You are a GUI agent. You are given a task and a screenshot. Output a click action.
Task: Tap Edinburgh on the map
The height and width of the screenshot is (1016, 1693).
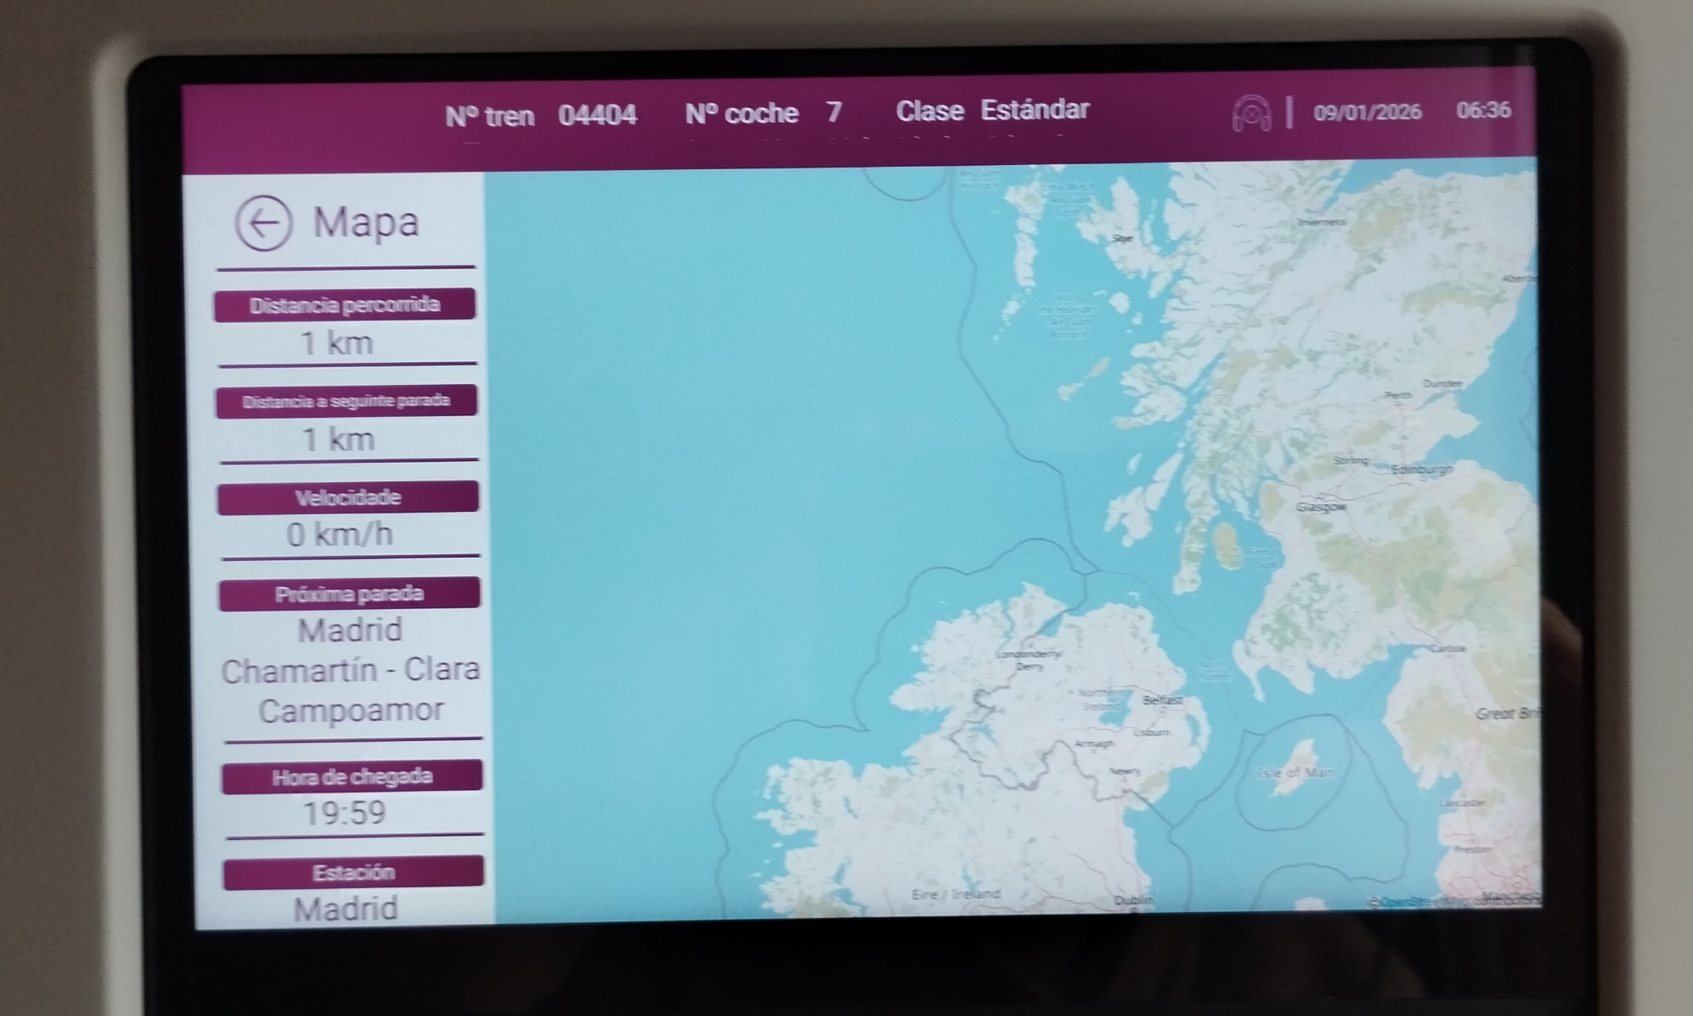(x=1422, y=469)
